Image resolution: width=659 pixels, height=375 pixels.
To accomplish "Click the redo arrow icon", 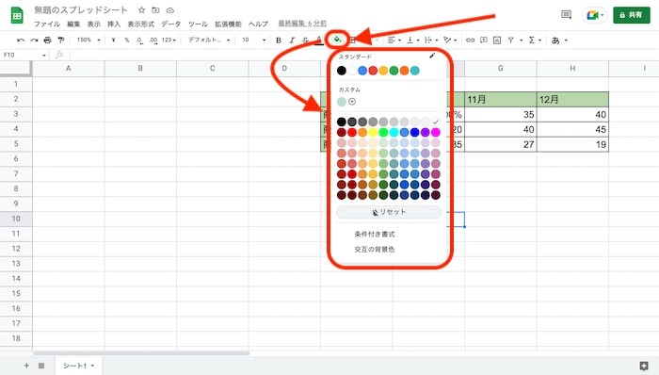I will click(34, 41).
